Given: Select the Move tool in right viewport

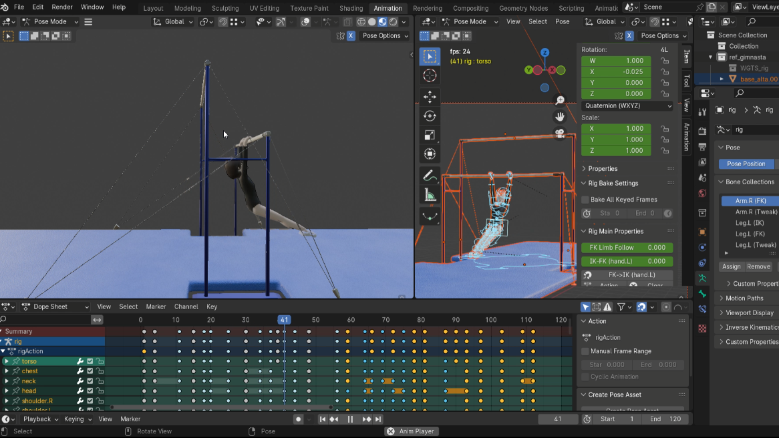Looking at the screenshot, I should click(x=430, y=97).
